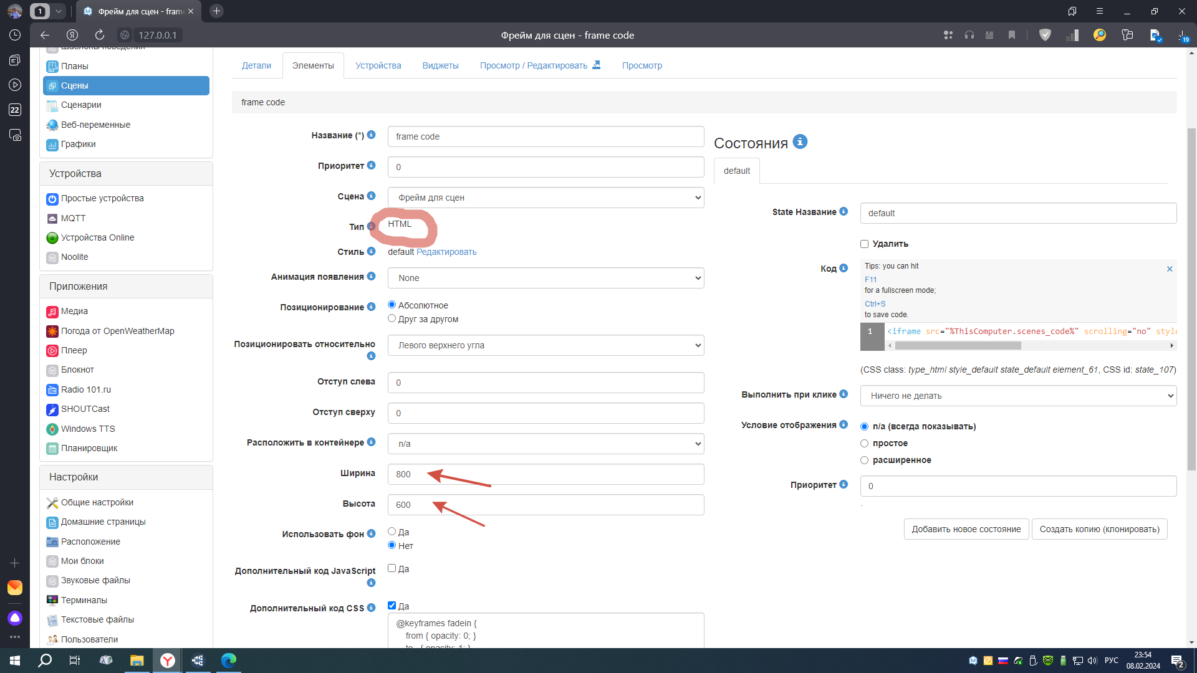Click info icon beside Приоритет label
The image size is (1197, 673).
[372, 165]
